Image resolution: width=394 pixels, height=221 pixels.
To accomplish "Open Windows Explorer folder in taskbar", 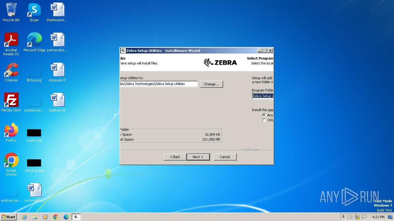I will click(35, 217).
